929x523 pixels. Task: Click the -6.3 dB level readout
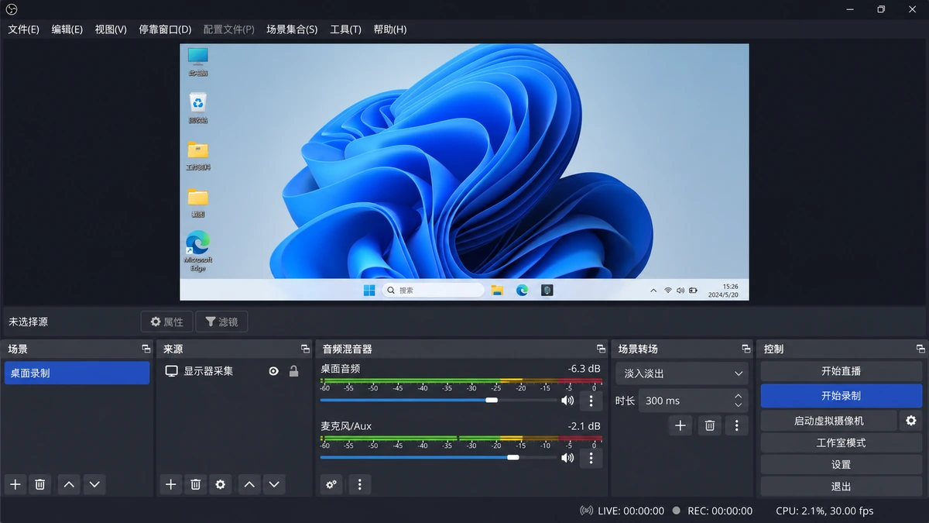click(x=584, y=369)
